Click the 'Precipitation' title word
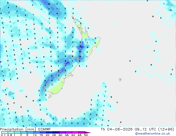Image resolution: width=176 pixels, height=136 pixels. (12, 129)
